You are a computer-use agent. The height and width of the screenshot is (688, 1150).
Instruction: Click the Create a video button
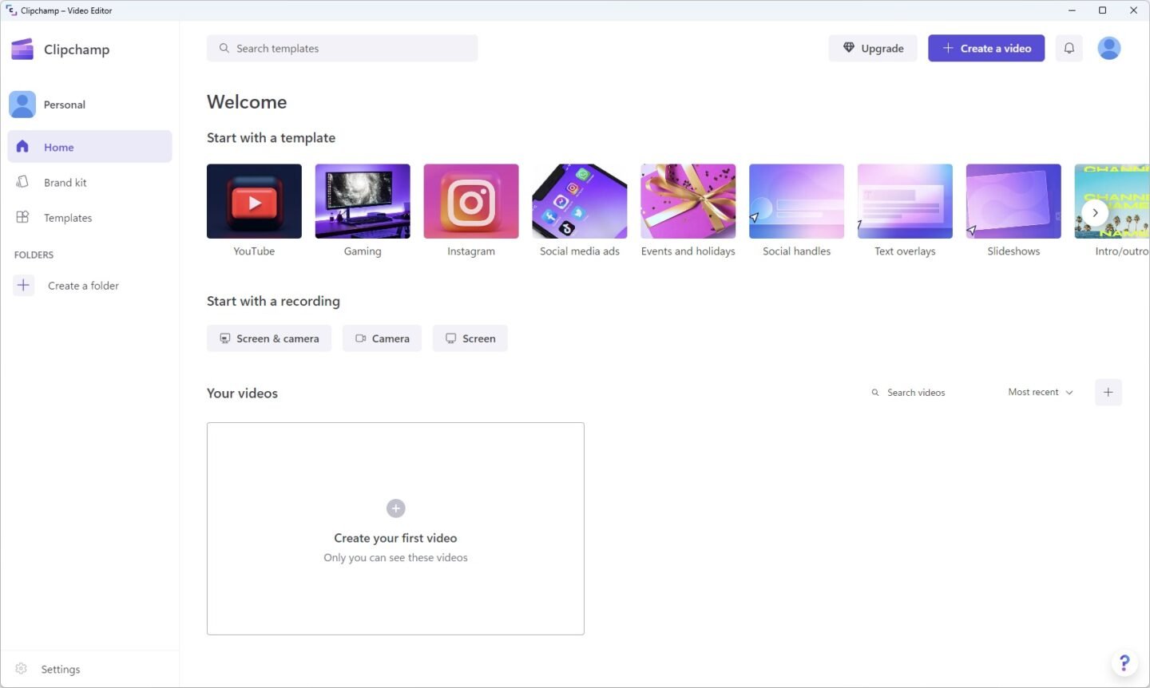pos(986,48)
